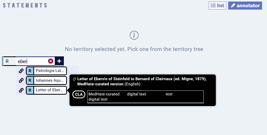The height and width of the screenshot is (135, 267).
Task: Click the MedHate-curated classification text
Action: tap(104, 94)
